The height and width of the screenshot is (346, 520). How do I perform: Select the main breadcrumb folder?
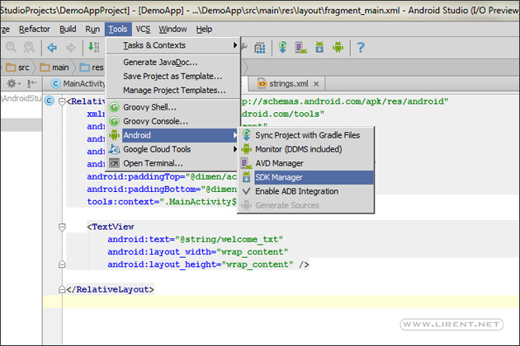point(54,68)
